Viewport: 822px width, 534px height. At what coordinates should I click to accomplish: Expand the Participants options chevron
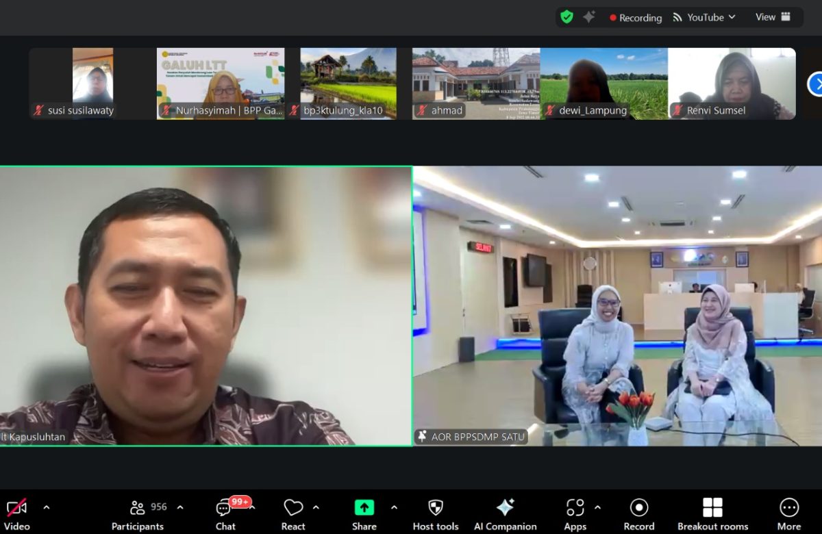[x=180, y=507]
